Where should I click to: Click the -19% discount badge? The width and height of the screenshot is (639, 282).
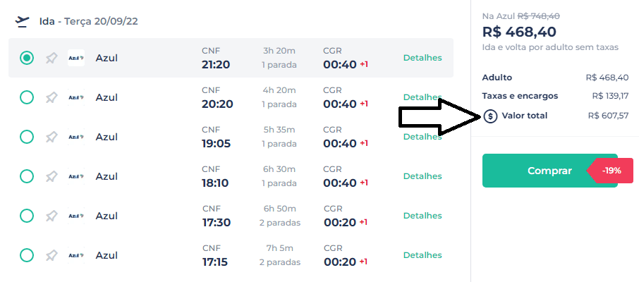[x=611, y=171]
